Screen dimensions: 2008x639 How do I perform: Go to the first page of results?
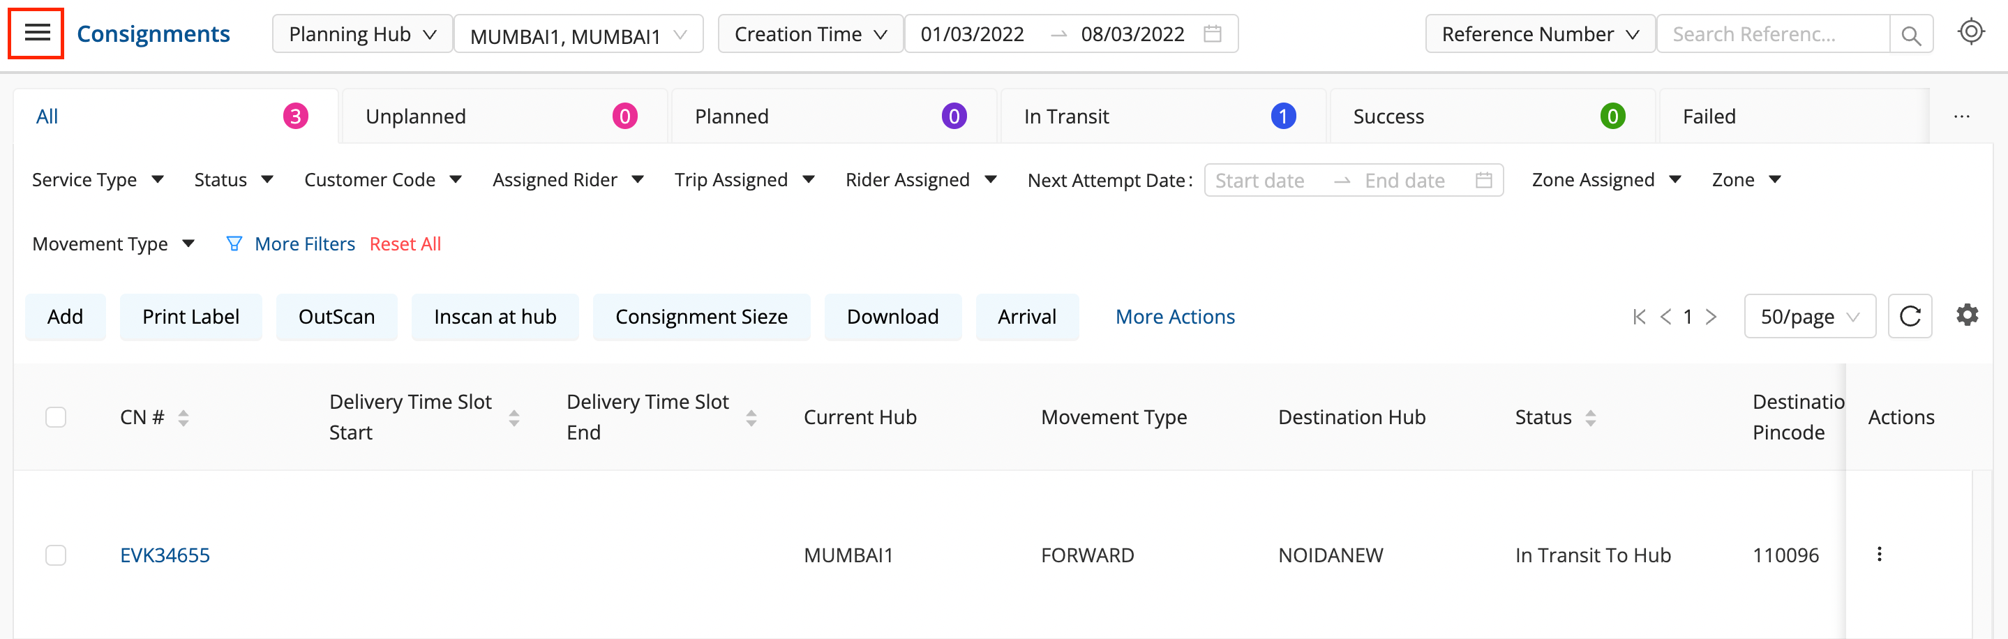1640,317
